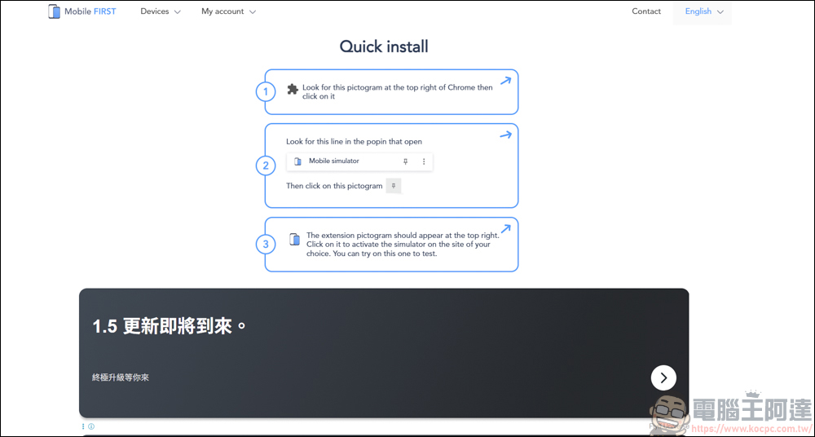
Task: Click the next arrow on the ad banner
Action: (x=663, y=377)
